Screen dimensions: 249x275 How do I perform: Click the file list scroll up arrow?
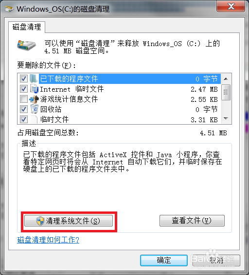[226, 79]
